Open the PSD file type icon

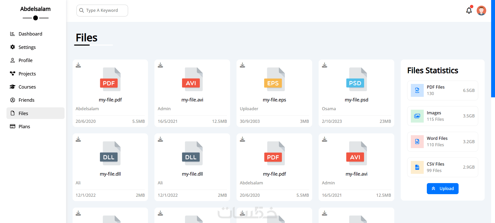[356, 79]
